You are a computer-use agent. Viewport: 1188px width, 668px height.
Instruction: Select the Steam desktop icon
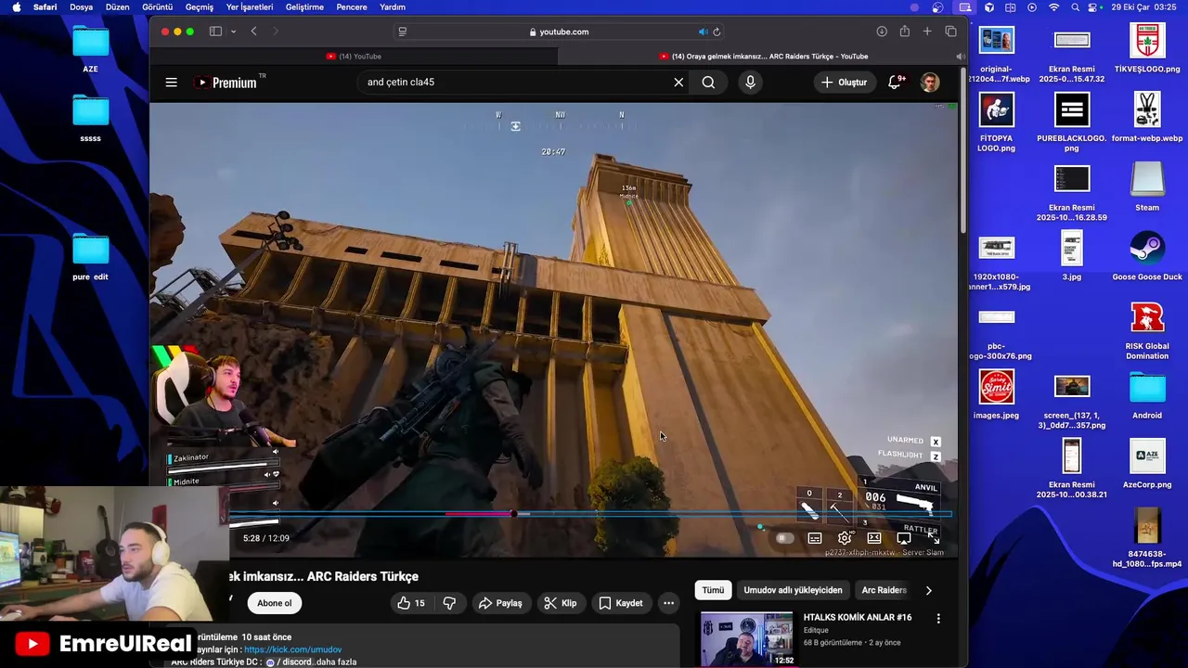pyautogui.click(x=1147, y=186)
